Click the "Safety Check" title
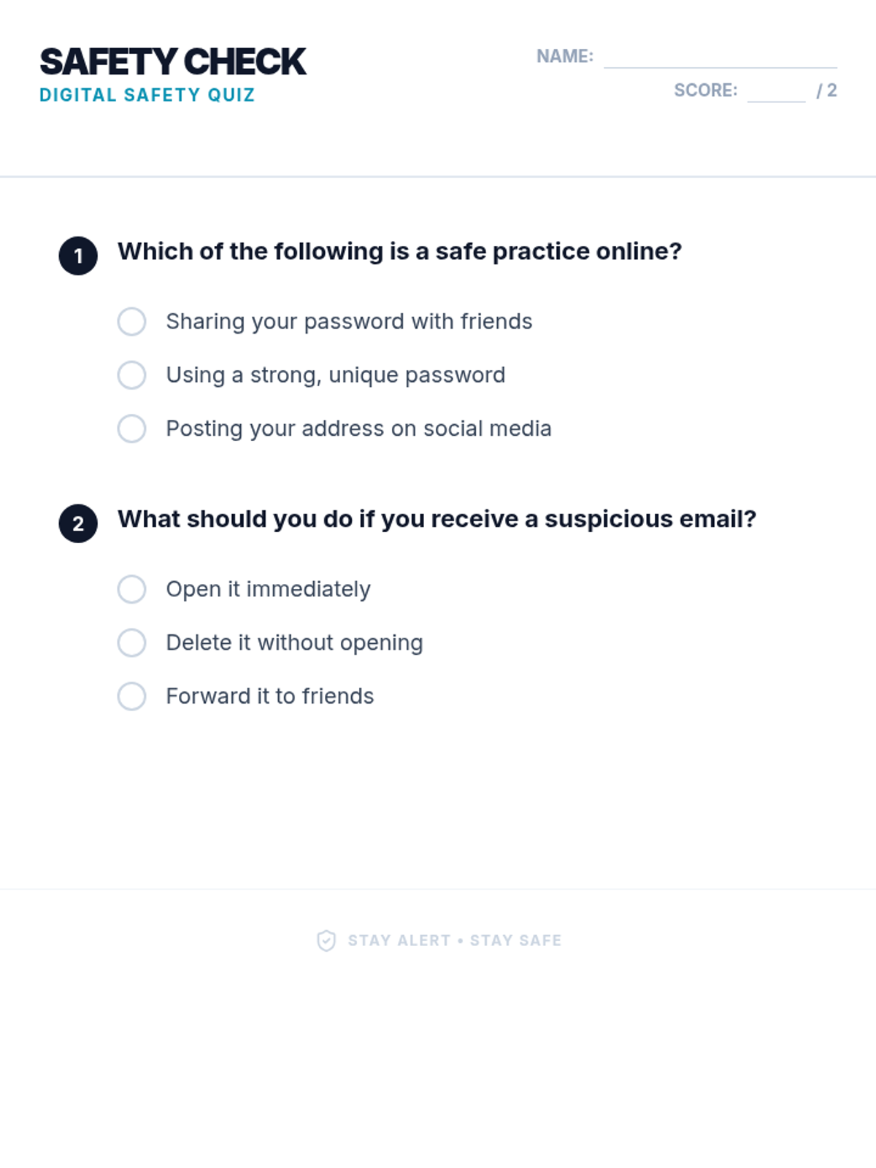This screenshot has height=1168, width=876. coord(173,61)
